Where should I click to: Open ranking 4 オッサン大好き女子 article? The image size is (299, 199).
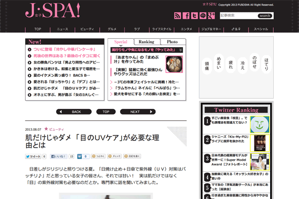(240, 176)
